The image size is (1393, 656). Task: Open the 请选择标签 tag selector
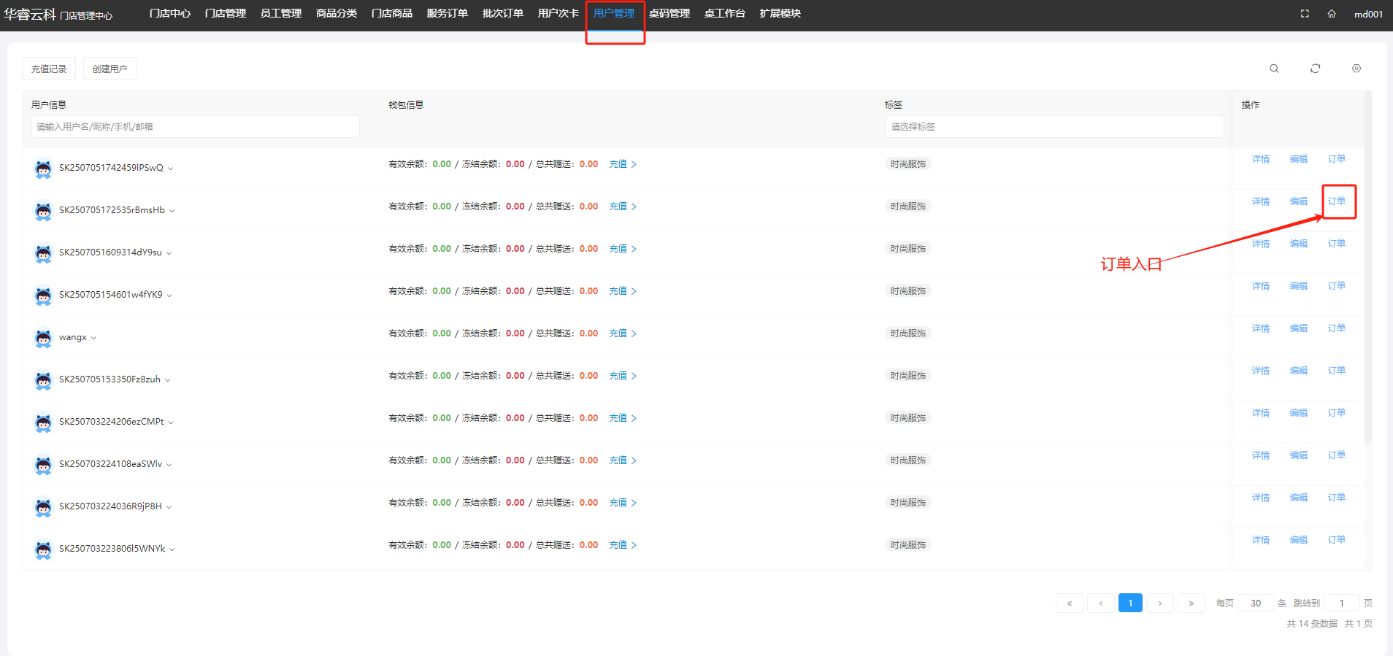click(1054, 127)
